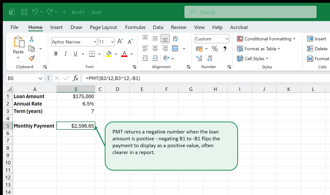Open the Formulas tab

[x=135, y=27]
